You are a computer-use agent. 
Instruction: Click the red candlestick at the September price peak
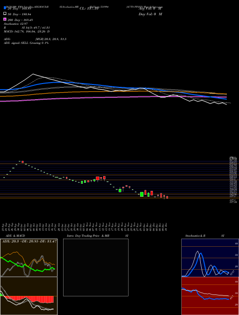click(x=23, y=162)
